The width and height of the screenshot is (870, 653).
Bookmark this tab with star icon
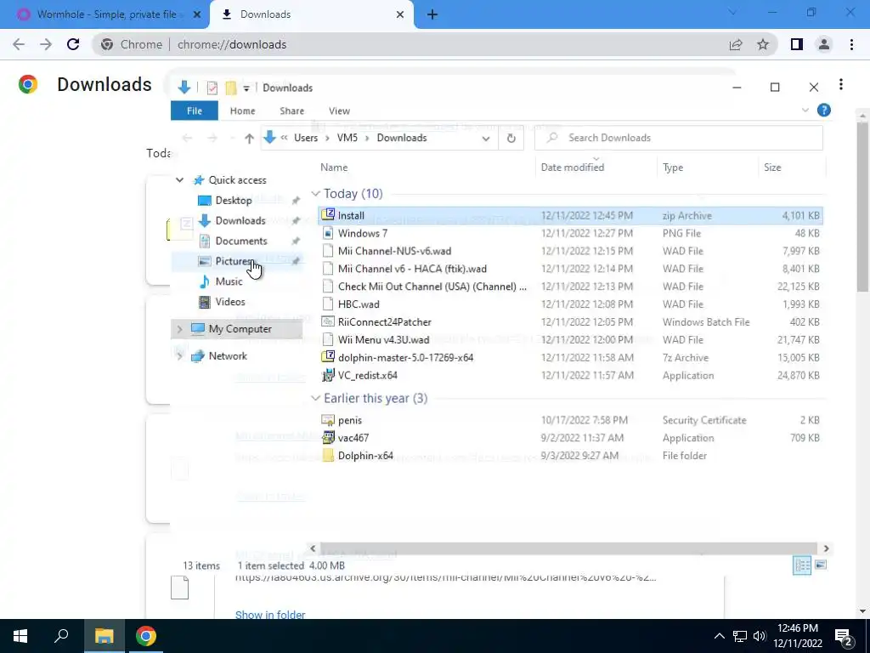[763, 44]
